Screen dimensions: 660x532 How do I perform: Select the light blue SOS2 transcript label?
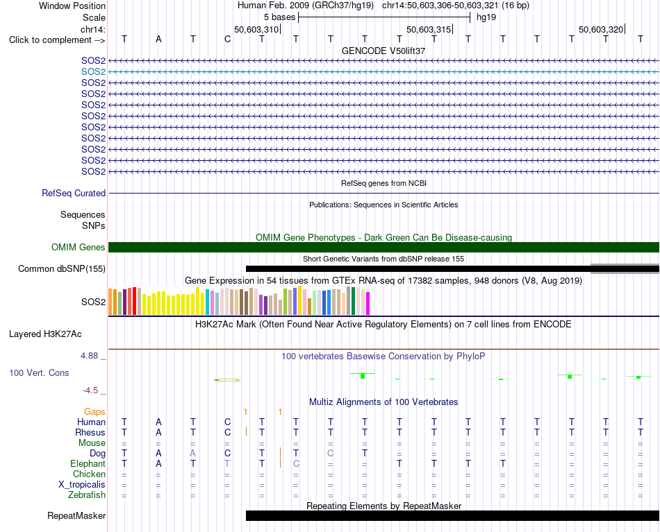point(94,72)
